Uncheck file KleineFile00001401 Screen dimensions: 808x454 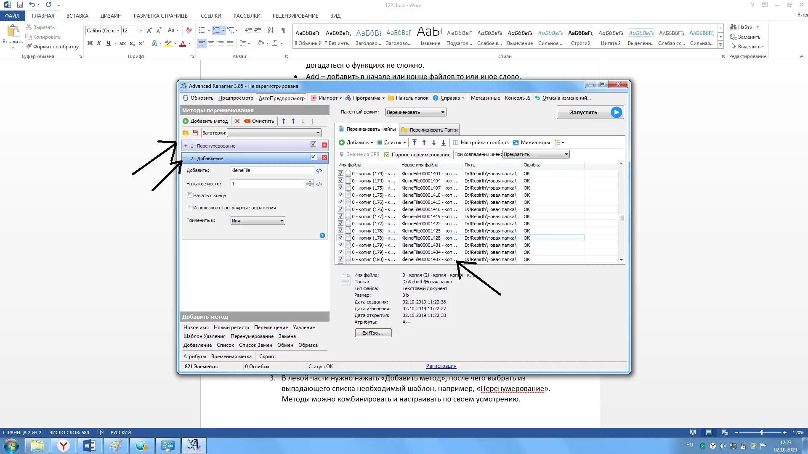[x=340, y=173]
